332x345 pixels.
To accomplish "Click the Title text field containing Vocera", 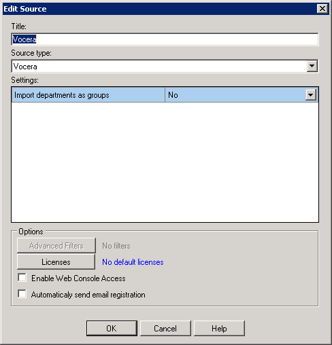I will 165,39.
